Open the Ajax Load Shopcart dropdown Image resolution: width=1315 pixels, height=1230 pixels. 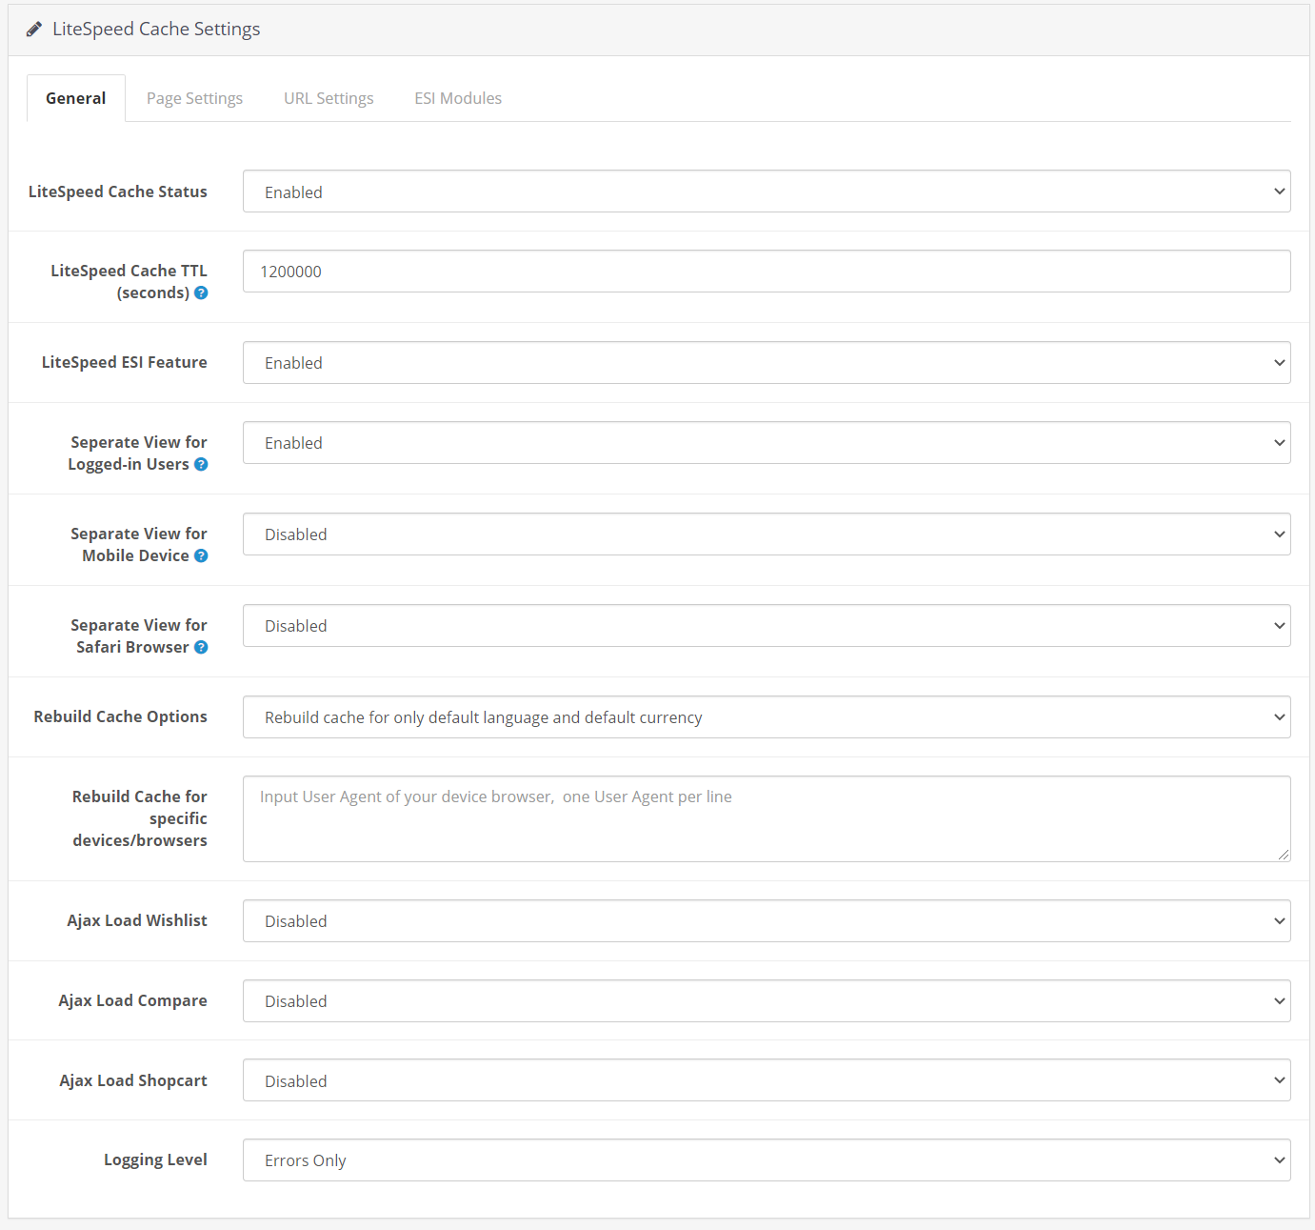pyautogui.click(x=767, y=1080)
